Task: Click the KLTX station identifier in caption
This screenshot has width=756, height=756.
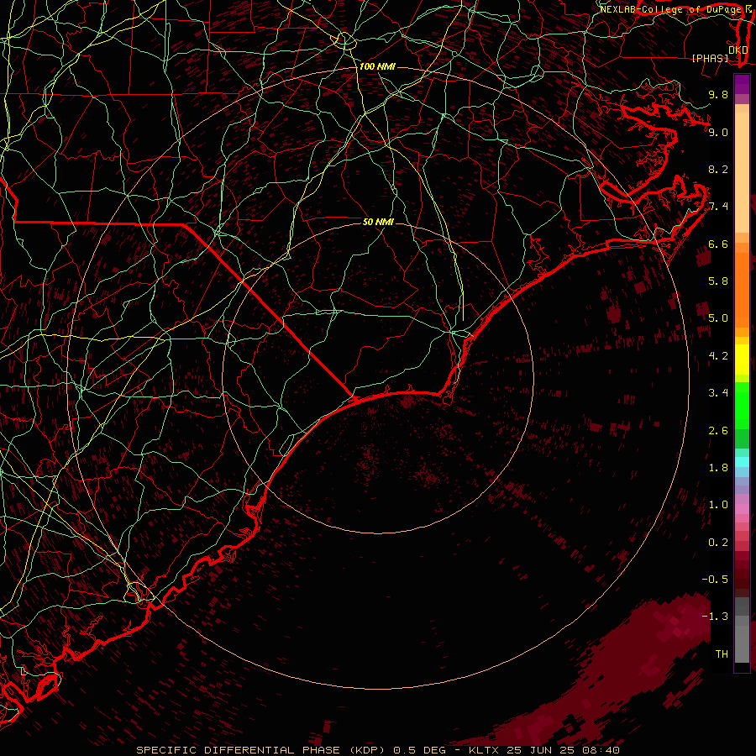Action: 484,750
